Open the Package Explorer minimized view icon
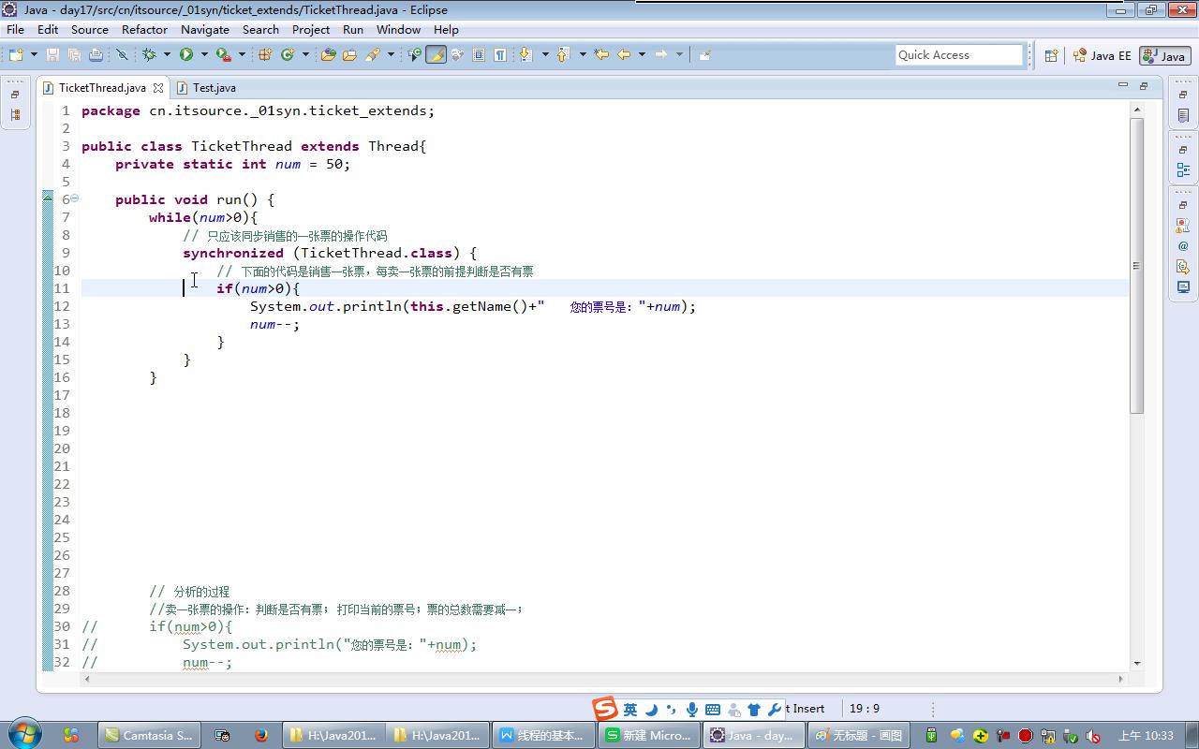Image resolution: width=1199 pixels, height=749 pixels. [x=15, y=115]
